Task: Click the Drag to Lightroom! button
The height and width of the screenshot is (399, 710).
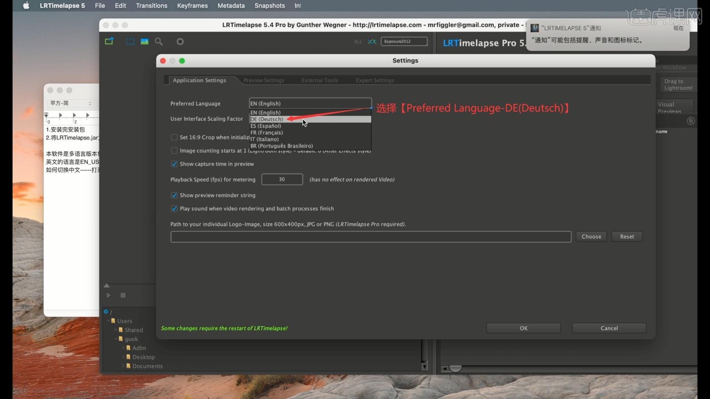Action: pos(678,84)
